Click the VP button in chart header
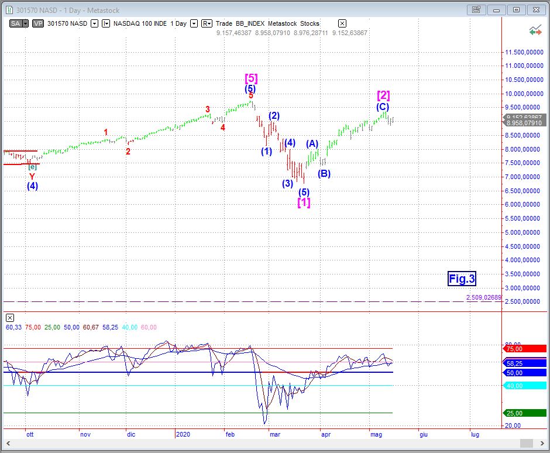550x453 pixels. 38,23
